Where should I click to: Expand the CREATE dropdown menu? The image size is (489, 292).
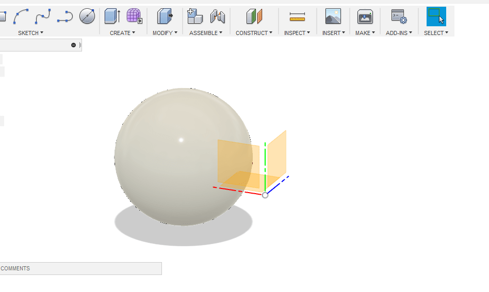(122, 32)
